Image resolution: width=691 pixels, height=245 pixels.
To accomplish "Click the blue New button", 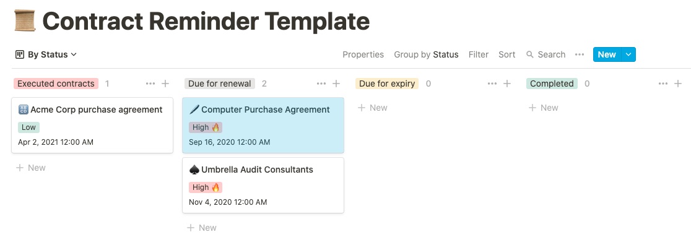I will coord(607,54).
